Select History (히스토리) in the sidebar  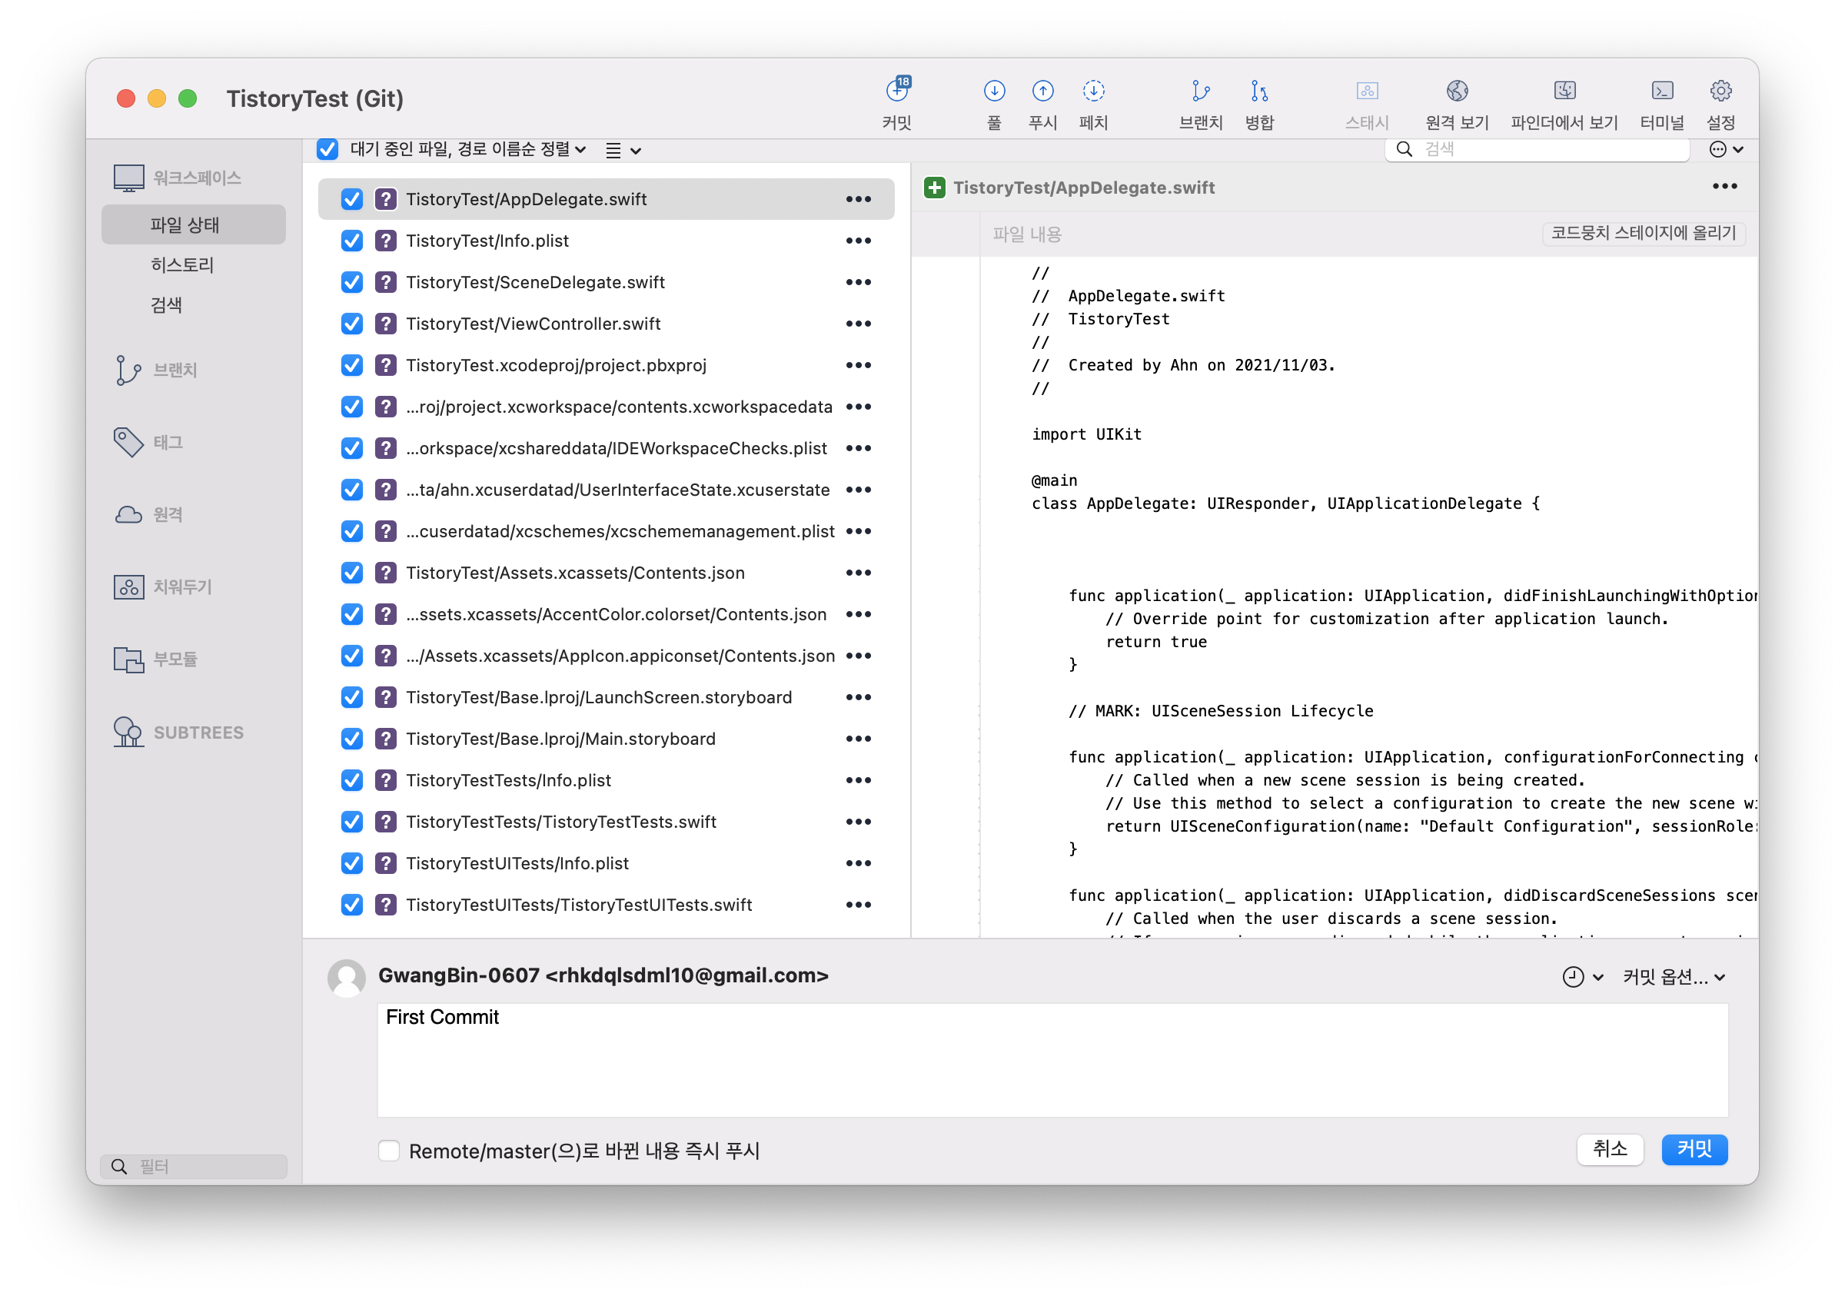[182, 265]
